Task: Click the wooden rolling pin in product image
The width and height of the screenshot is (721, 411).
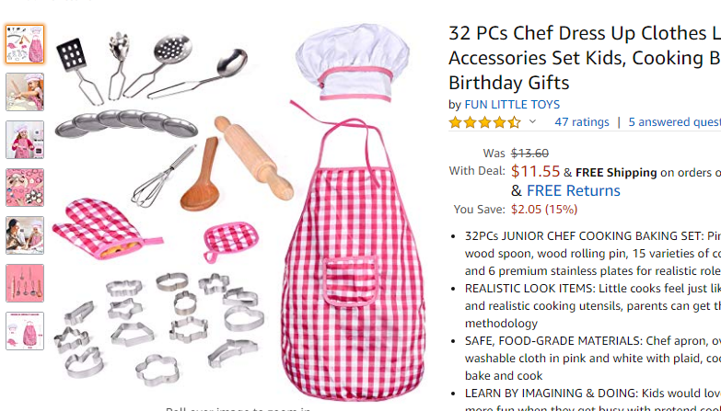Action: (254, 157)
